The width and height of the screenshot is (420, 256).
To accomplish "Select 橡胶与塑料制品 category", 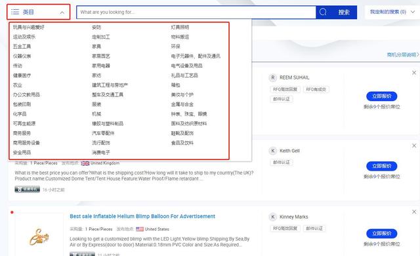I will click(108, 123).
